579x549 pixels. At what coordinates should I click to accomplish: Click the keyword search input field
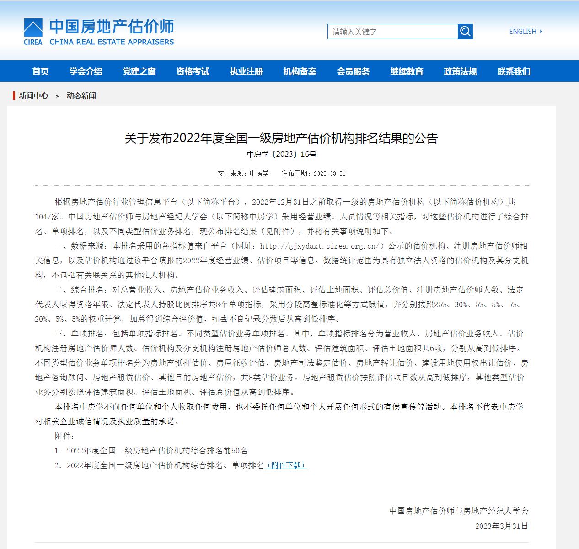392,32
